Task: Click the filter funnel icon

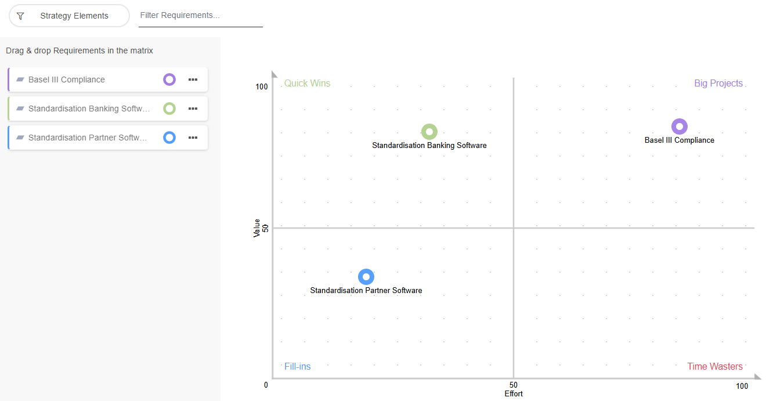Action: click(x=20, y=16)
